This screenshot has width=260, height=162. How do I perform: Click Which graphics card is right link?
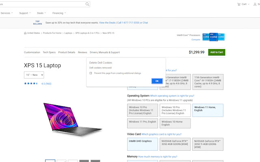point(162,134)
